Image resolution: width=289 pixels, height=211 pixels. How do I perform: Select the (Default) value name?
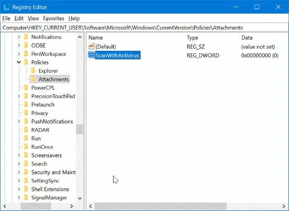(x=106, y=47)
